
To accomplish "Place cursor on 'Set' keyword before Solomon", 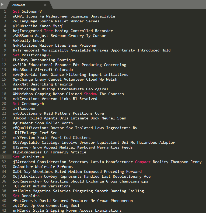I will pyautogui.click(x=16, y=11).
